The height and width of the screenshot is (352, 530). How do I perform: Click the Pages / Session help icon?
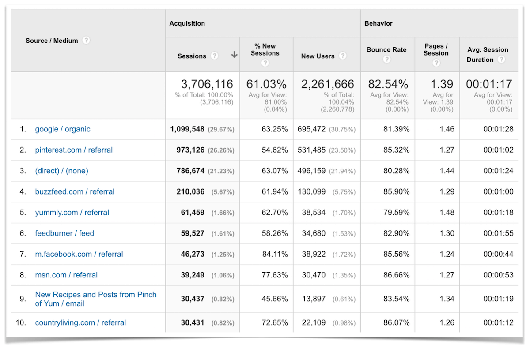click(x=436, y=63)
